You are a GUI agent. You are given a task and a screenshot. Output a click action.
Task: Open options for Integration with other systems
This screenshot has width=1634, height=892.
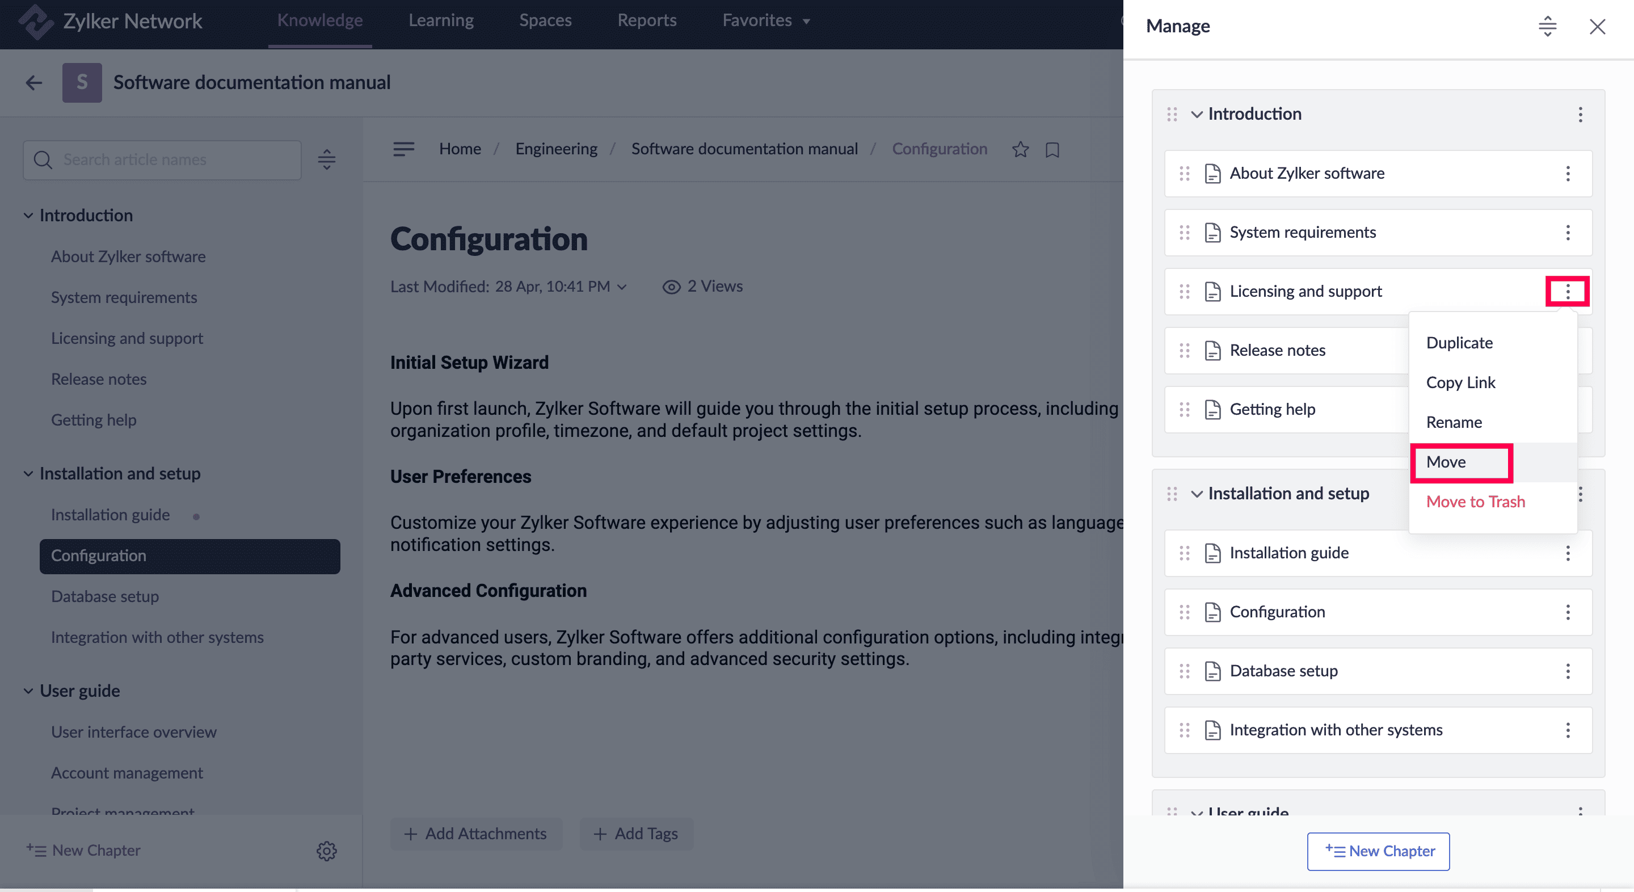1568,730
